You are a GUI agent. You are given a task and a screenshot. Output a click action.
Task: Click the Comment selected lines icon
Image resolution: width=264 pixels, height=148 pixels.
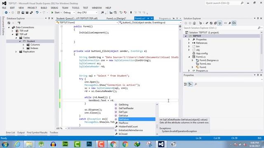tap(121, 13)
